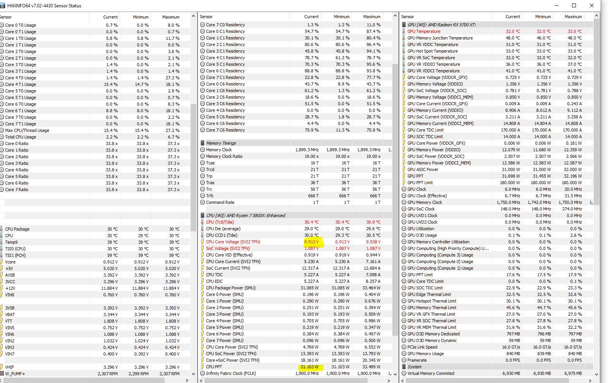Click the HWiNFO64 app icon in title bar
Viewport: 608px width, 383px height.
click(x=2, y=6)
